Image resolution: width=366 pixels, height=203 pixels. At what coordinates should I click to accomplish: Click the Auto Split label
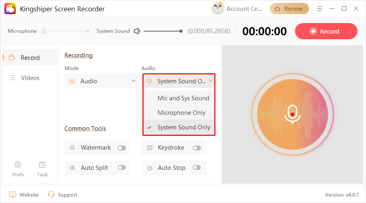pyautogui.click(x=94, y=168)
